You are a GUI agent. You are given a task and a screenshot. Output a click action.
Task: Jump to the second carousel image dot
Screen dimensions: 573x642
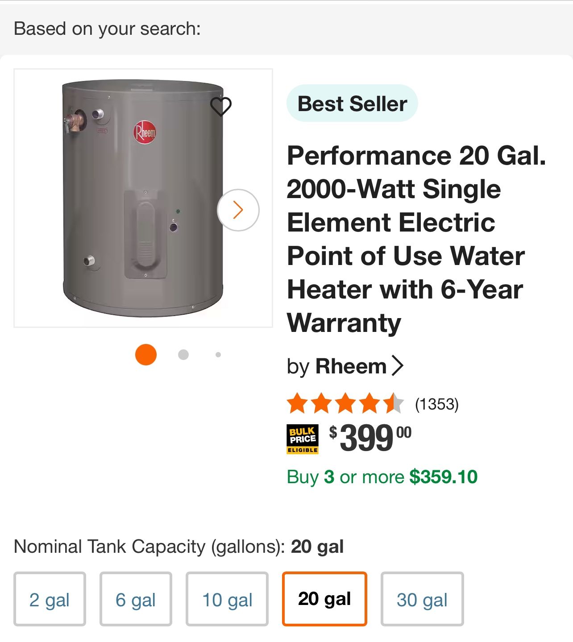(183, 355)
